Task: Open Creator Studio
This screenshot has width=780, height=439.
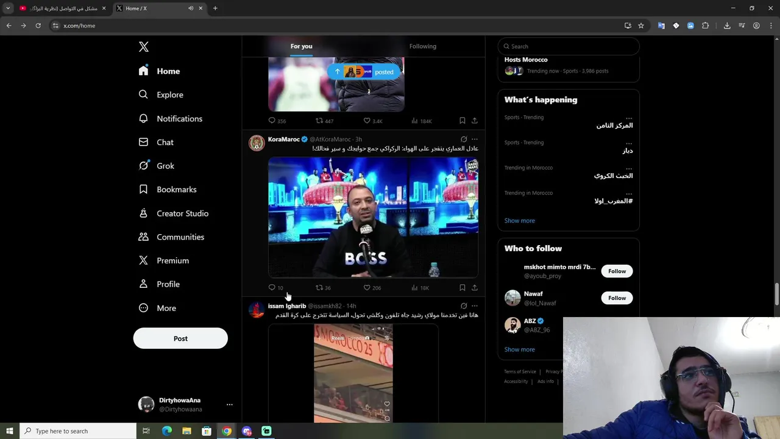Action: [174, 213]
